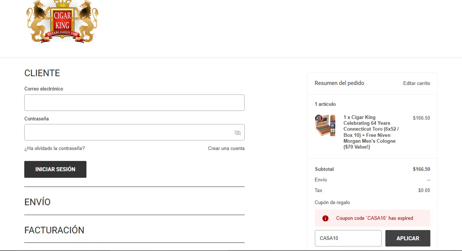Focus the Contraseña password field
Viewport: 462px width, 251px height.
point(134,132)
